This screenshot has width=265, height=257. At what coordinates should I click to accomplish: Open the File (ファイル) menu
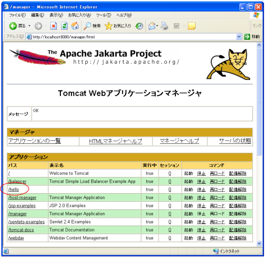[x=17, y=15]
